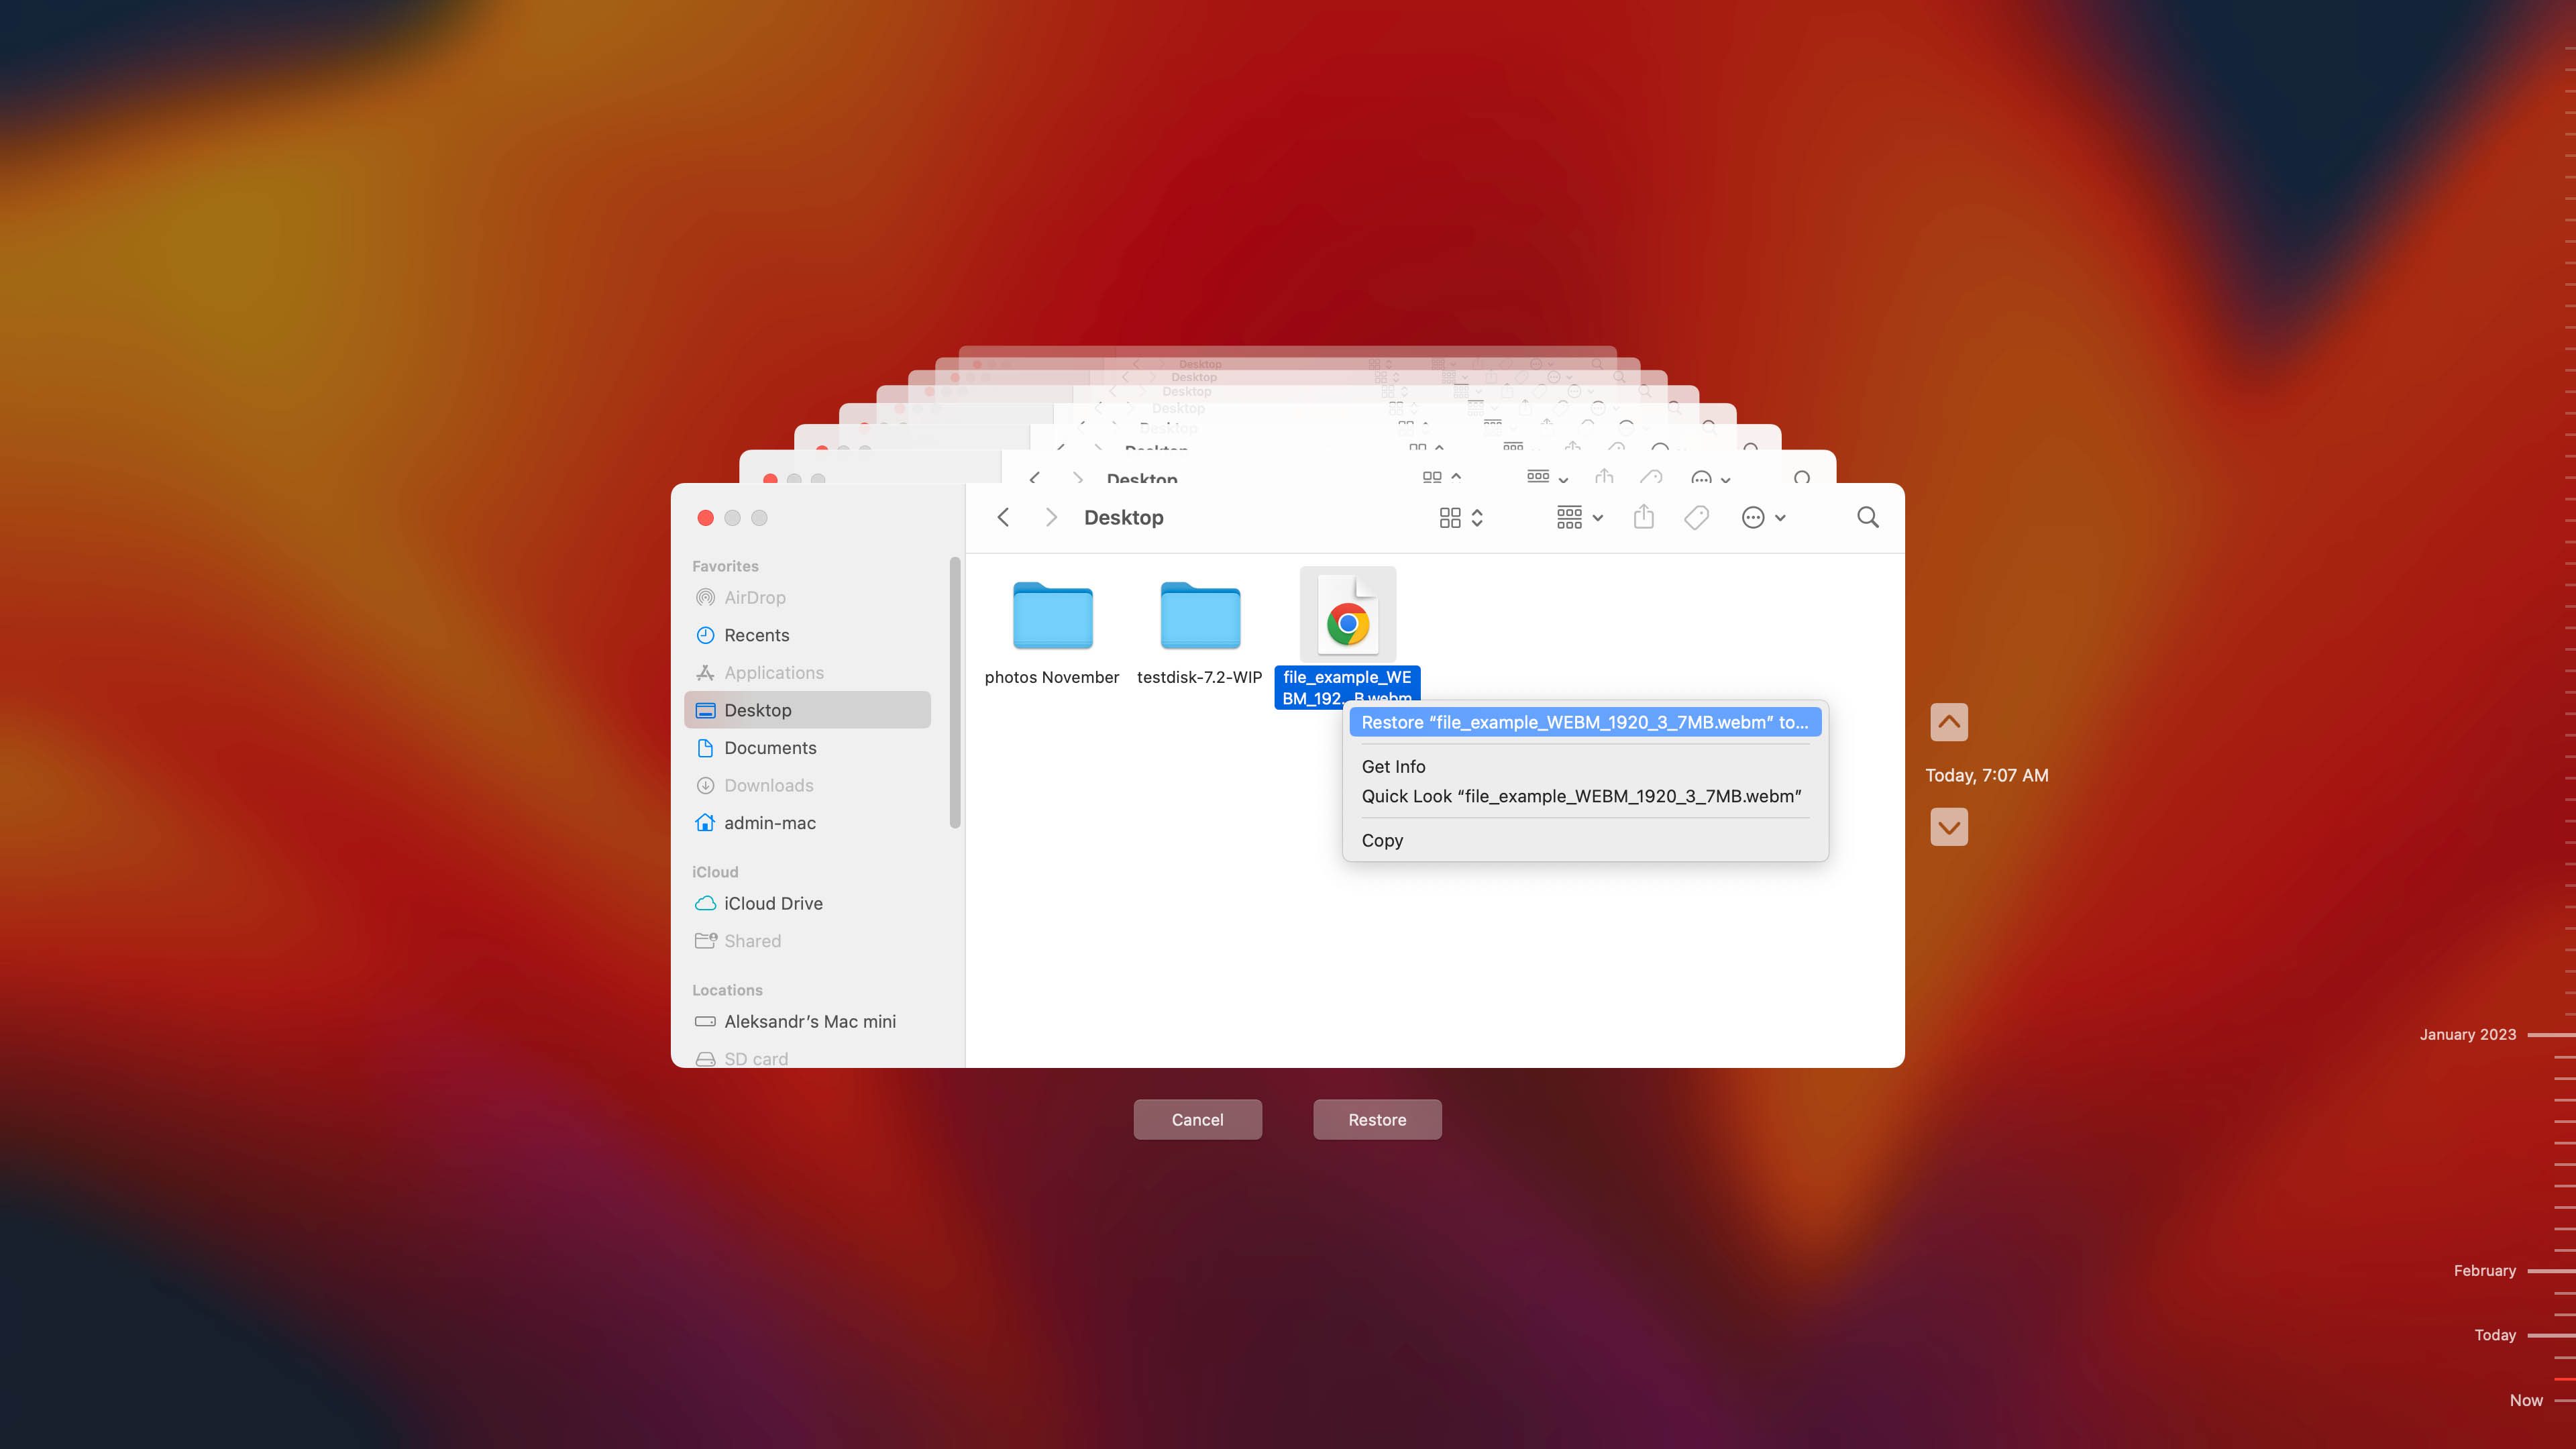Select Copy from context menu
The image size is (2576, 1449).
pyautogui.click(x=1383, y=839)
